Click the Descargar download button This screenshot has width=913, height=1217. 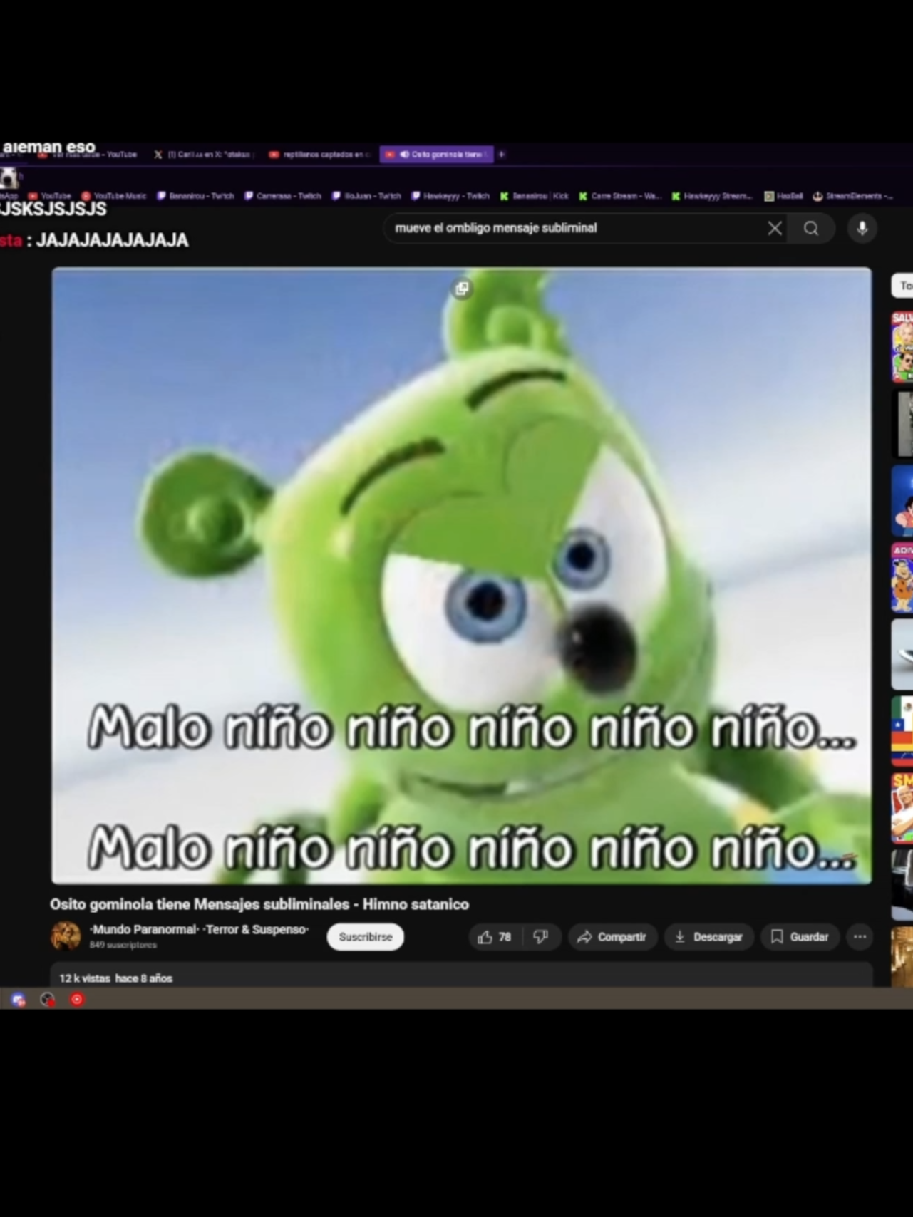click(x=708, y=937)
